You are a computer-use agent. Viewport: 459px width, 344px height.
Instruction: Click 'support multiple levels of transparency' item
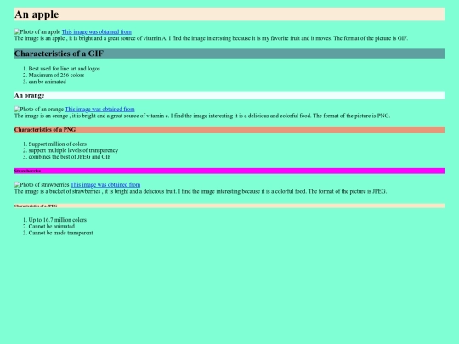73,150
